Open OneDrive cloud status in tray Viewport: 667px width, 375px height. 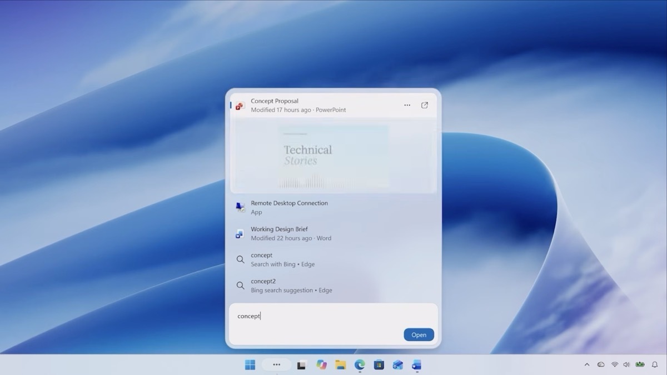tap(601, 365)
